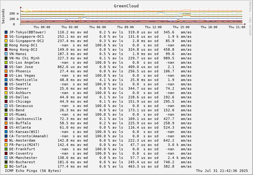Select the SG-Singapore-DC2 label

pyautogui.click(x=26, y=41)
